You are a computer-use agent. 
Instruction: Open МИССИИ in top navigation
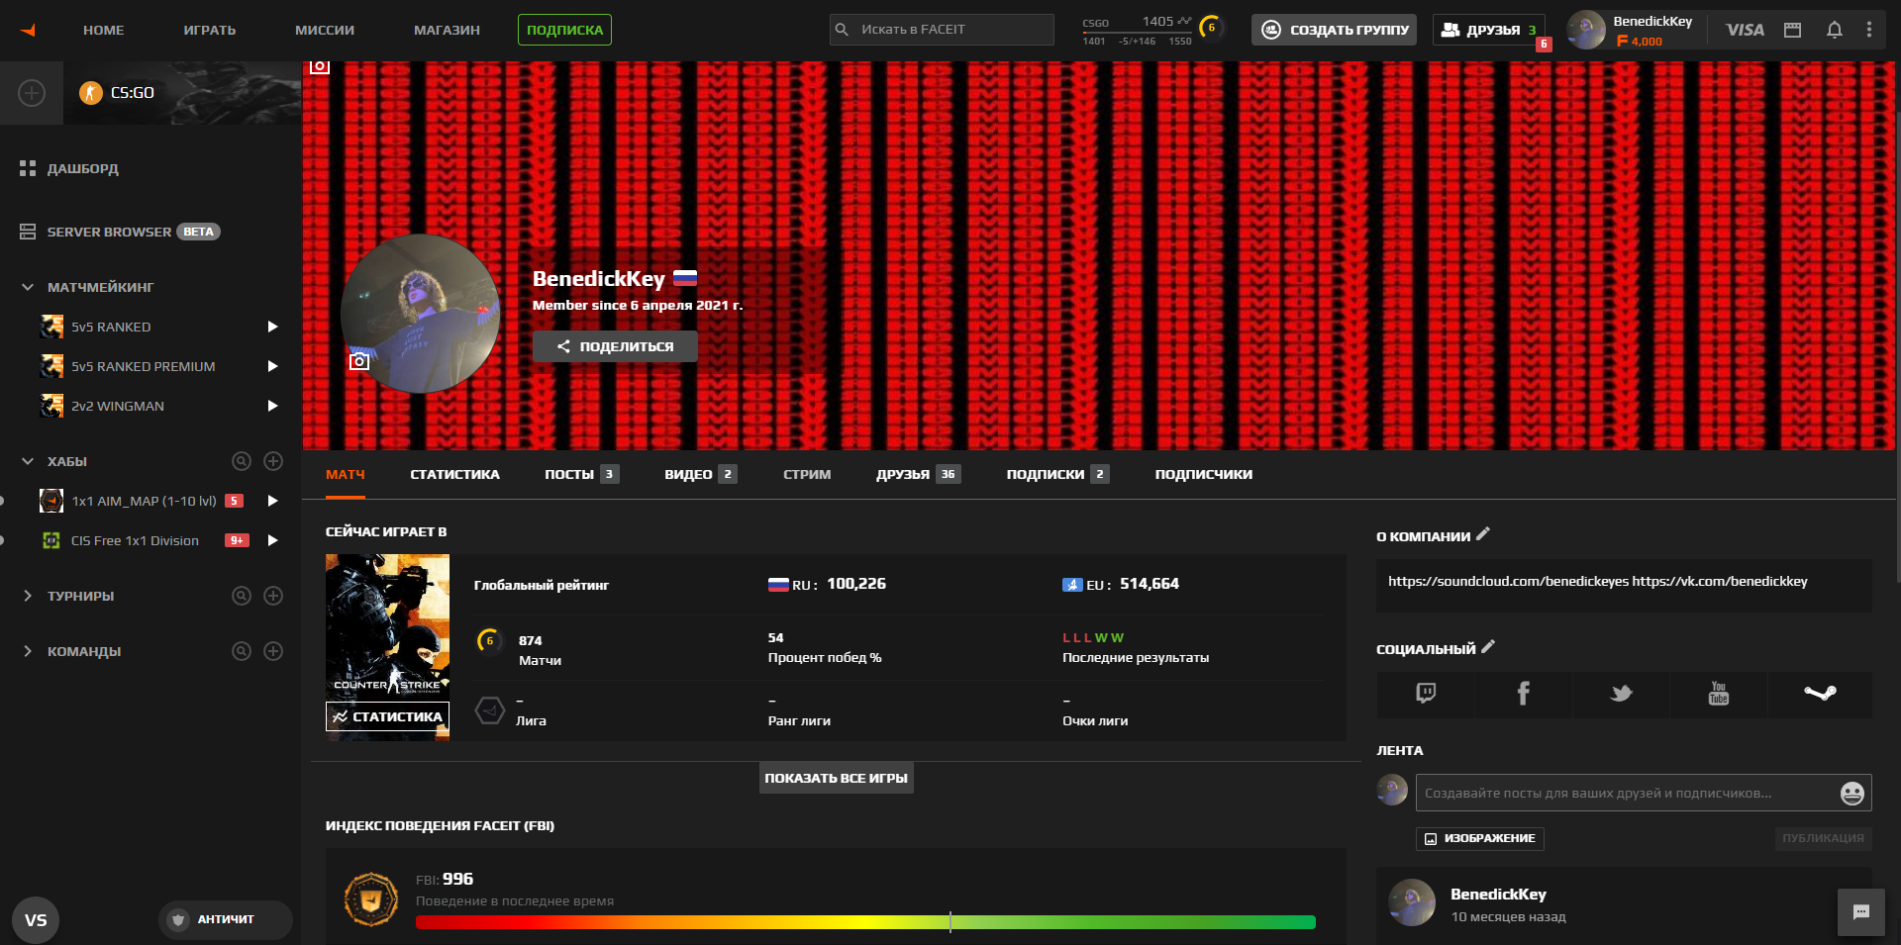point(325,30)
